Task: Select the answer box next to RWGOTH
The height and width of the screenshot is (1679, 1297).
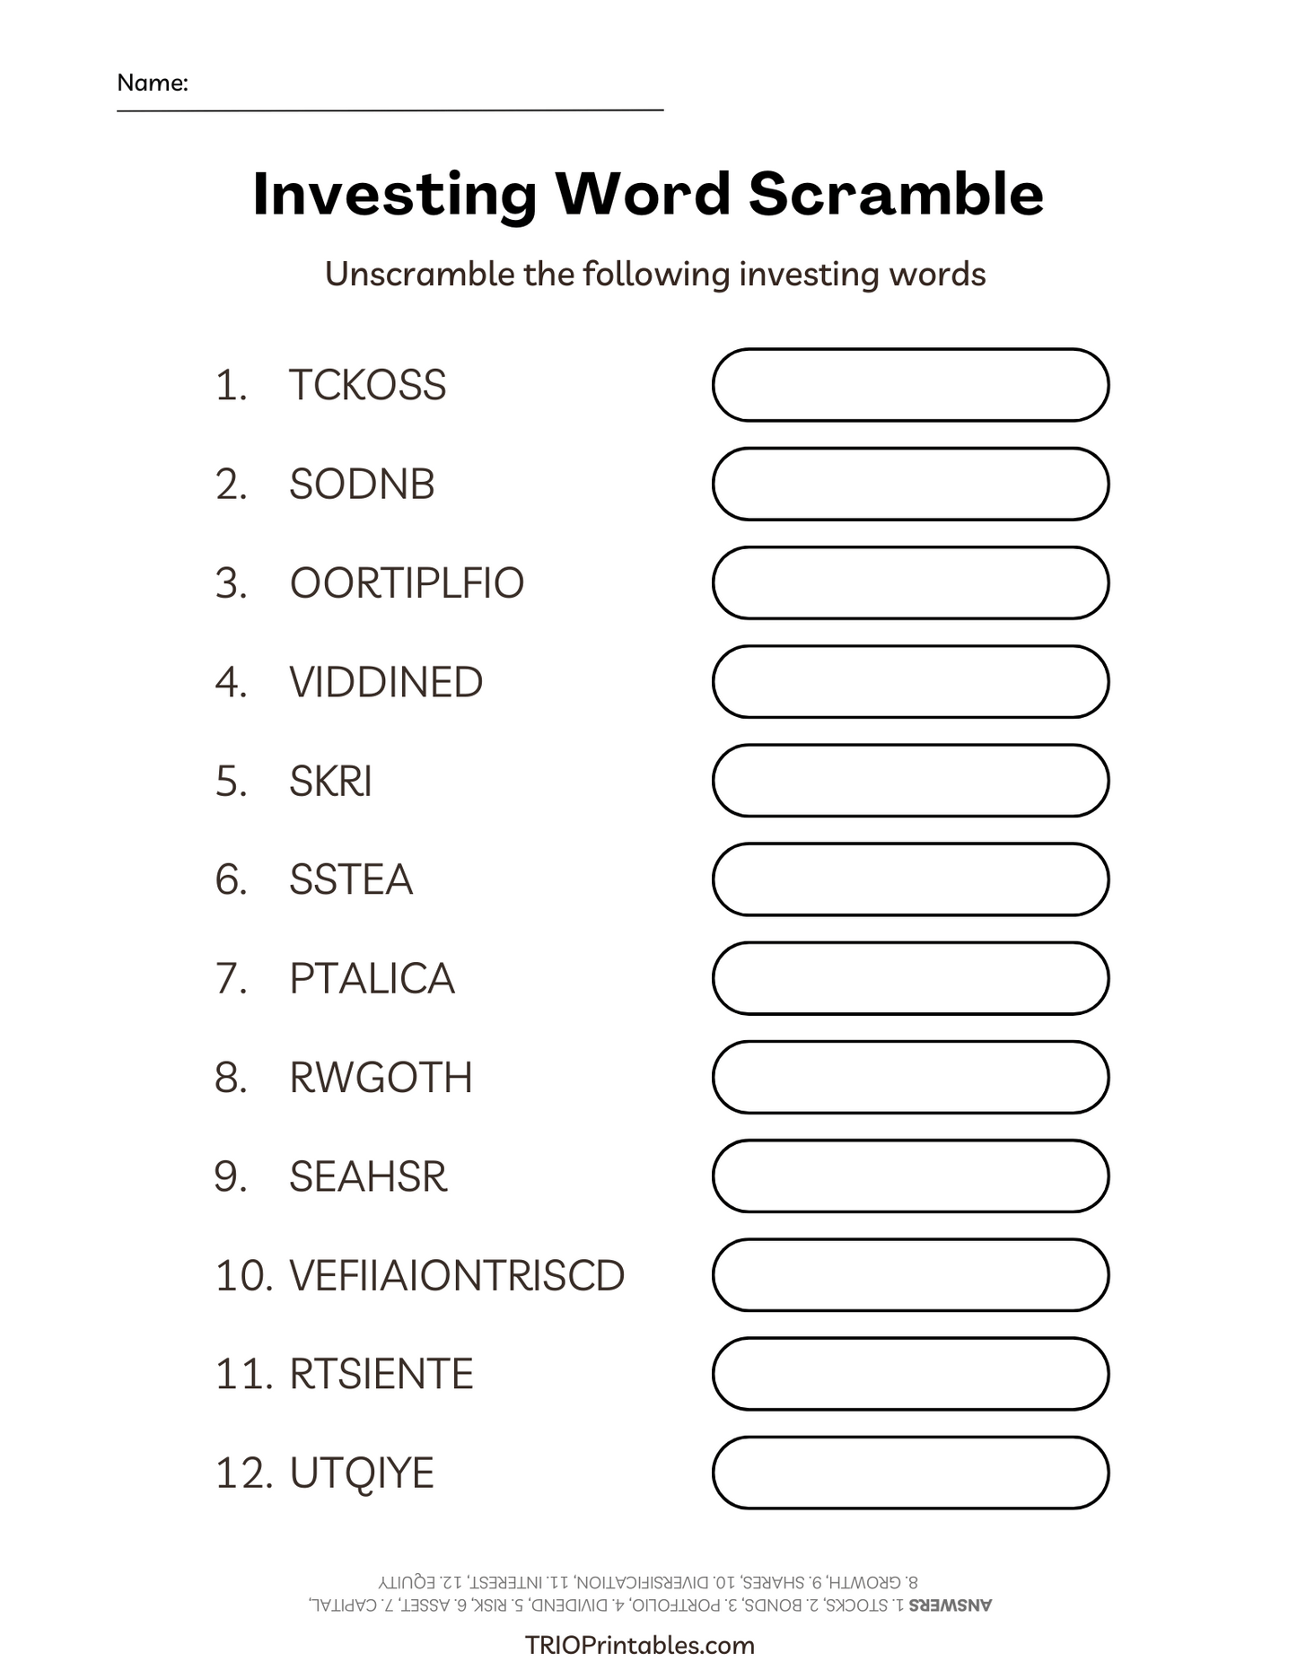Action: 910,1077
